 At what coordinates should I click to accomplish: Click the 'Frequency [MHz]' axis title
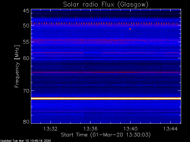pos(17,66)
